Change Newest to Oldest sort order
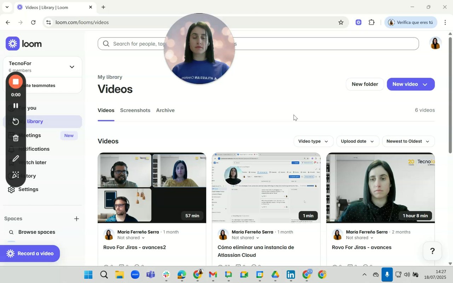Image resolution: width=453 pixels, height=283 pixels. (408, 141)
